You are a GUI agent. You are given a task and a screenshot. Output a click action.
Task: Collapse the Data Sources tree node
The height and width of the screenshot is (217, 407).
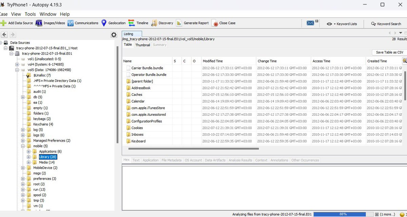pyautogui.click(x=1, y=43)
